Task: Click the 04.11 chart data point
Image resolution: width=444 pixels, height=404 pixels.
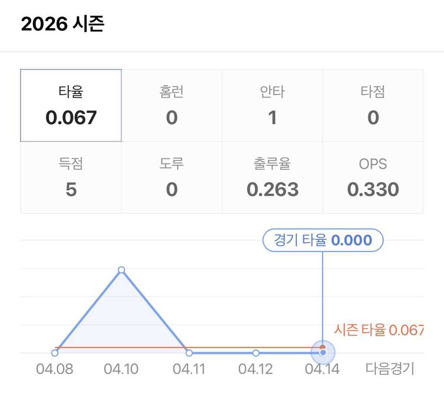Action: click(x=189, y=353)
